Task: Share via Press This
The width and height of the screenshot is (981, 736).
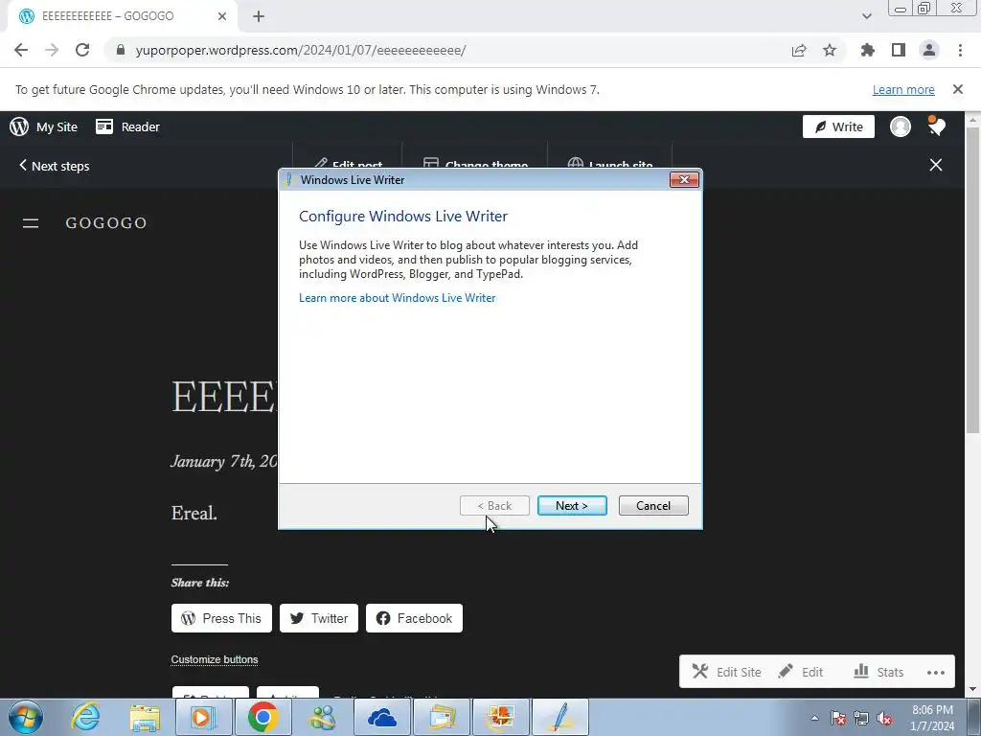Action: (x=221, y=618)
